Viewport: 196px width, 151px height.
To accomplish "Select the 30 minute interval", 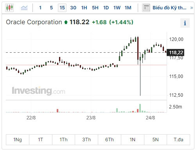I will click(73, 8).
